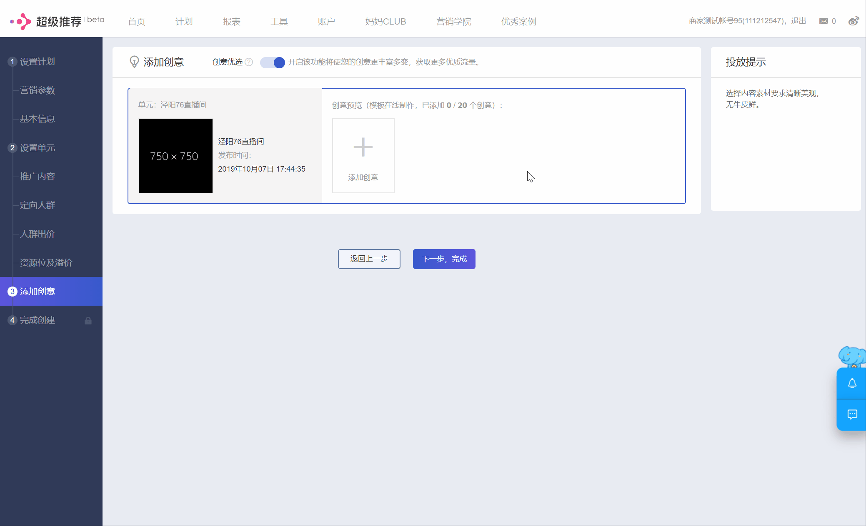Click the 超级推荐 logo icon
Viewport: 866px width, 526px height.
coord(22,21)
